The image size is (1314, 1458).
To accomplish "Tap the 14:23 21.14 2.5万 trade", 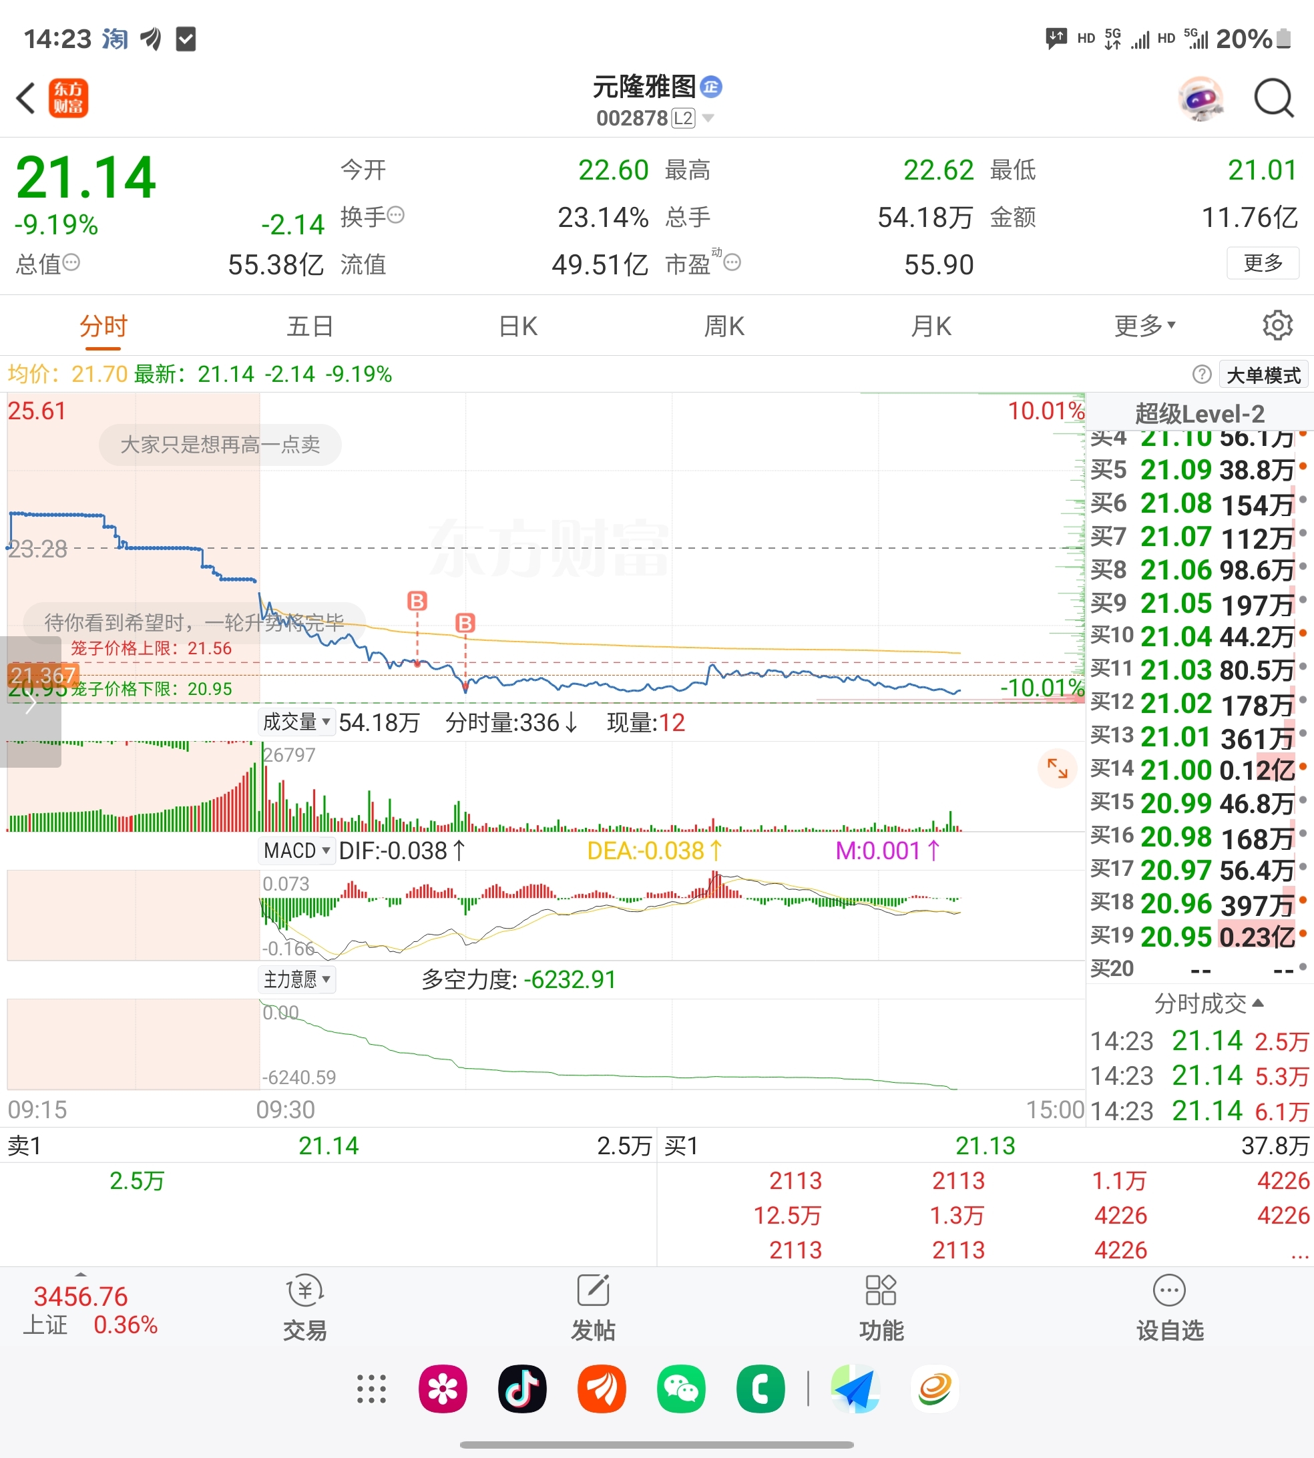I will point(1199,1041).
